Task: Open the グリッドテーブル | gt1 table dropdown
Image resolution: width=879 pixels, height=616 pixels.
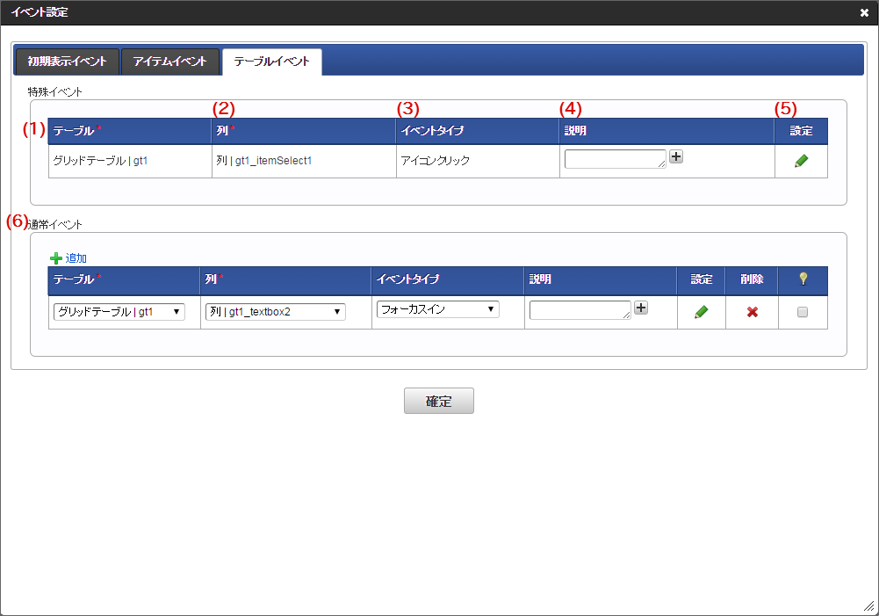Action: 119,312
